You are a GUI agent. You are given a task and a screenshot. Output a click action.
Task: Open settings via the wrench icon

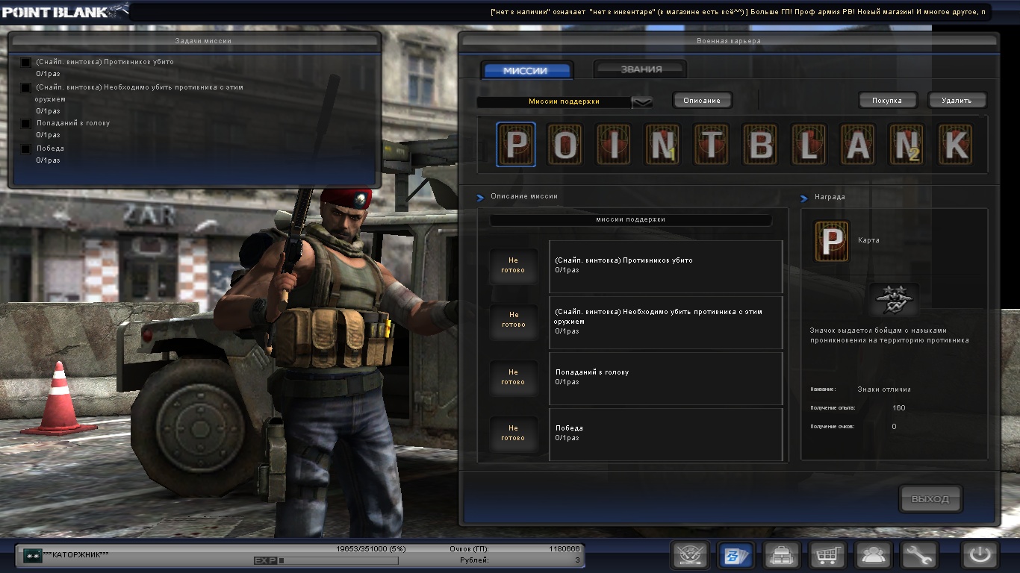(x=918, y=555)
